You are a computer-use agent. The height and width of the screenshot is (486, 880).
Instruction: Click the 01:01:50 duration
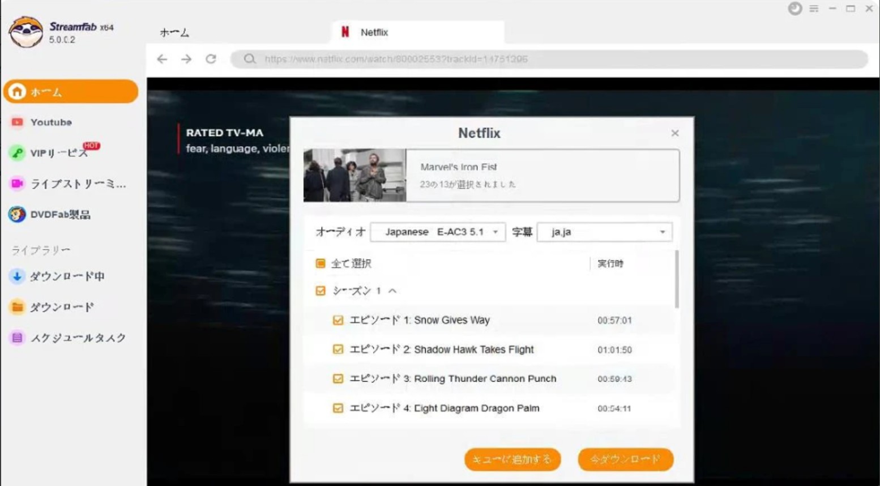(614, 350)
